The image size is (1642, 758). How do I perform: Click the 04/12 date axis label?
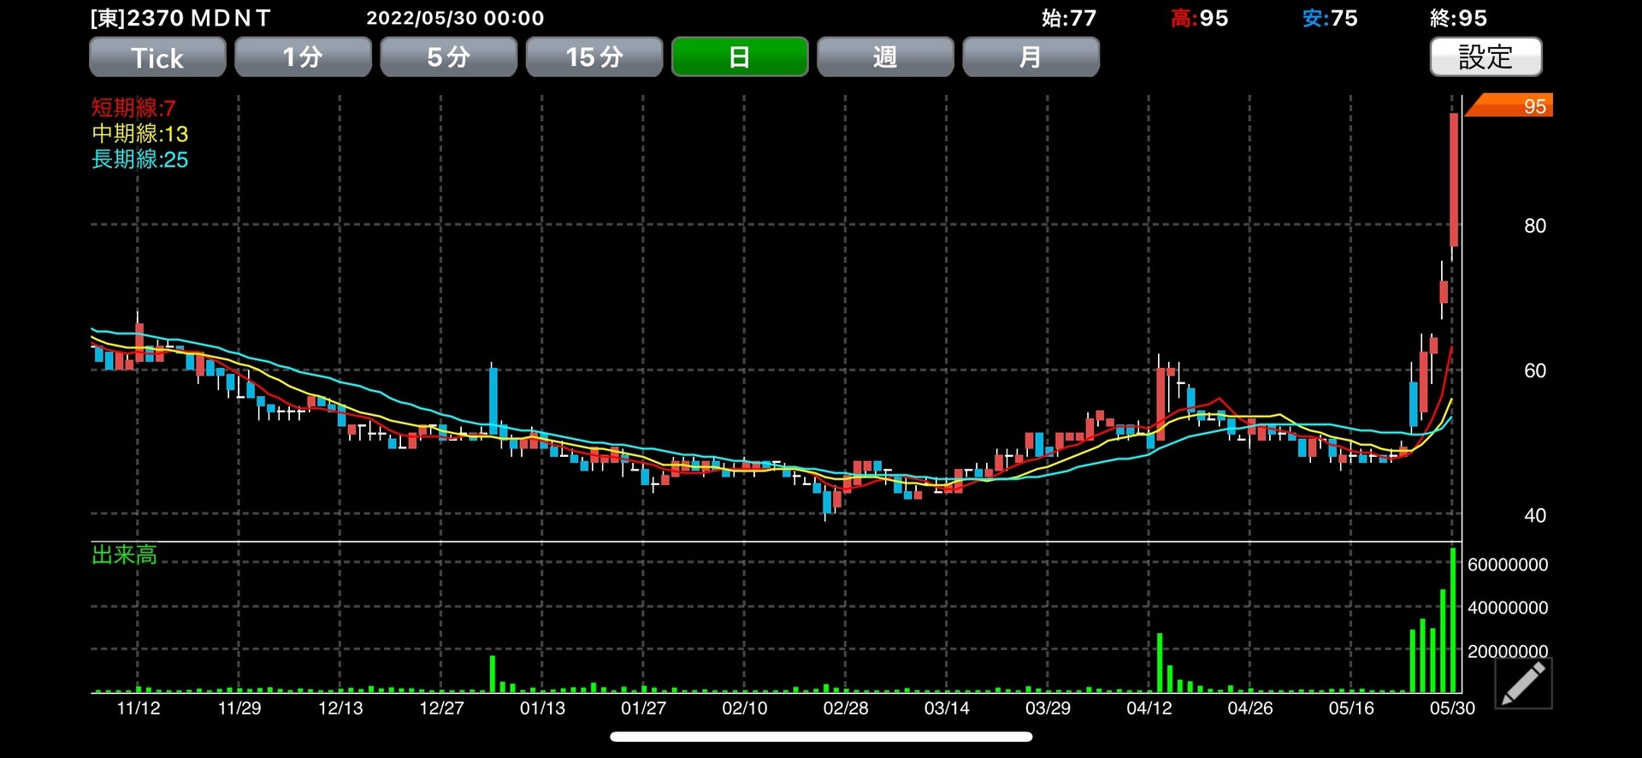click(x=1149, y=708)
